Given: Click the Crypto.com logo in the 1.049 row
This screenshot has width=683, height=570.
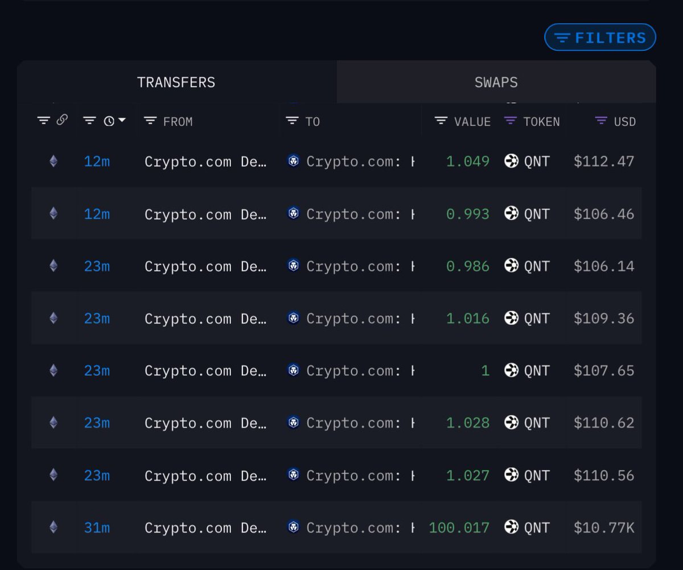Looking at the screenshot, I should (293, 161).
